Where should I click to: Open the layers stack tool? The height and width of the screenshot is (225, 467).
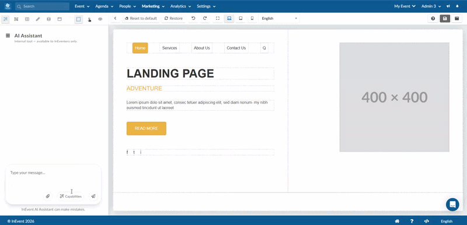coord(49,19)
